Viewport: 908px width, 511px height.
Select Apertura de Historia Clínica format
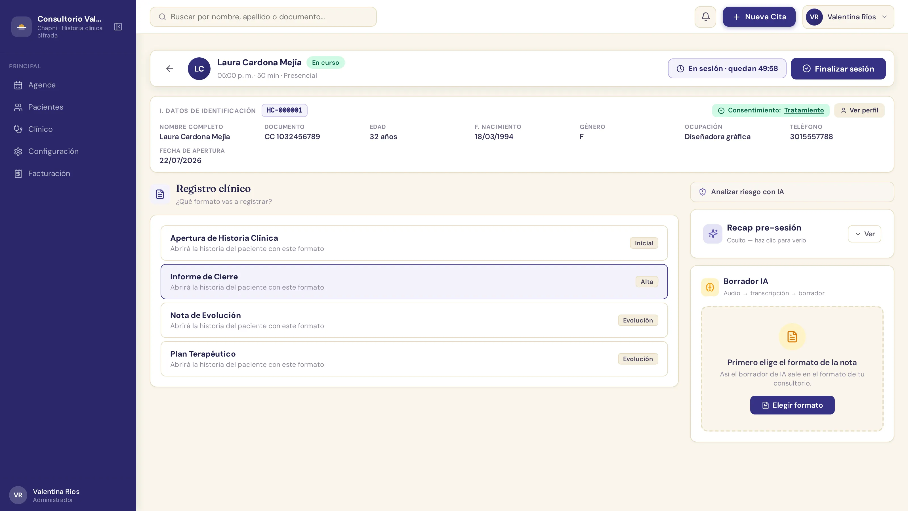point(414,243)
